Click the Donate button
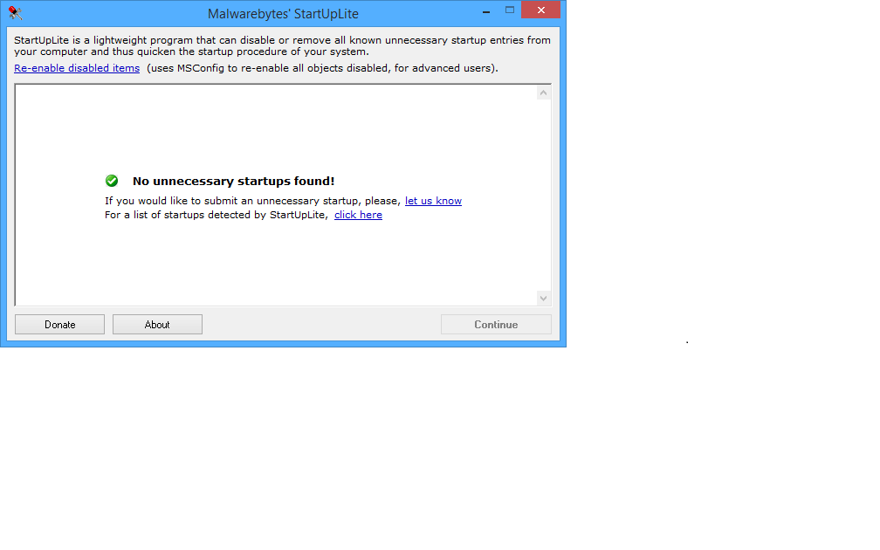The width and height of the screenshot is (880, 550). (x=59, y=325)
